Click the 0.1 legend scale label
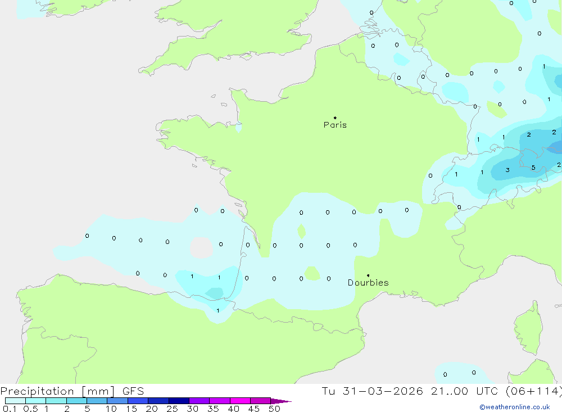Viewport: 562px width, 412px height. pyautogui.click(x=10, y=409)
